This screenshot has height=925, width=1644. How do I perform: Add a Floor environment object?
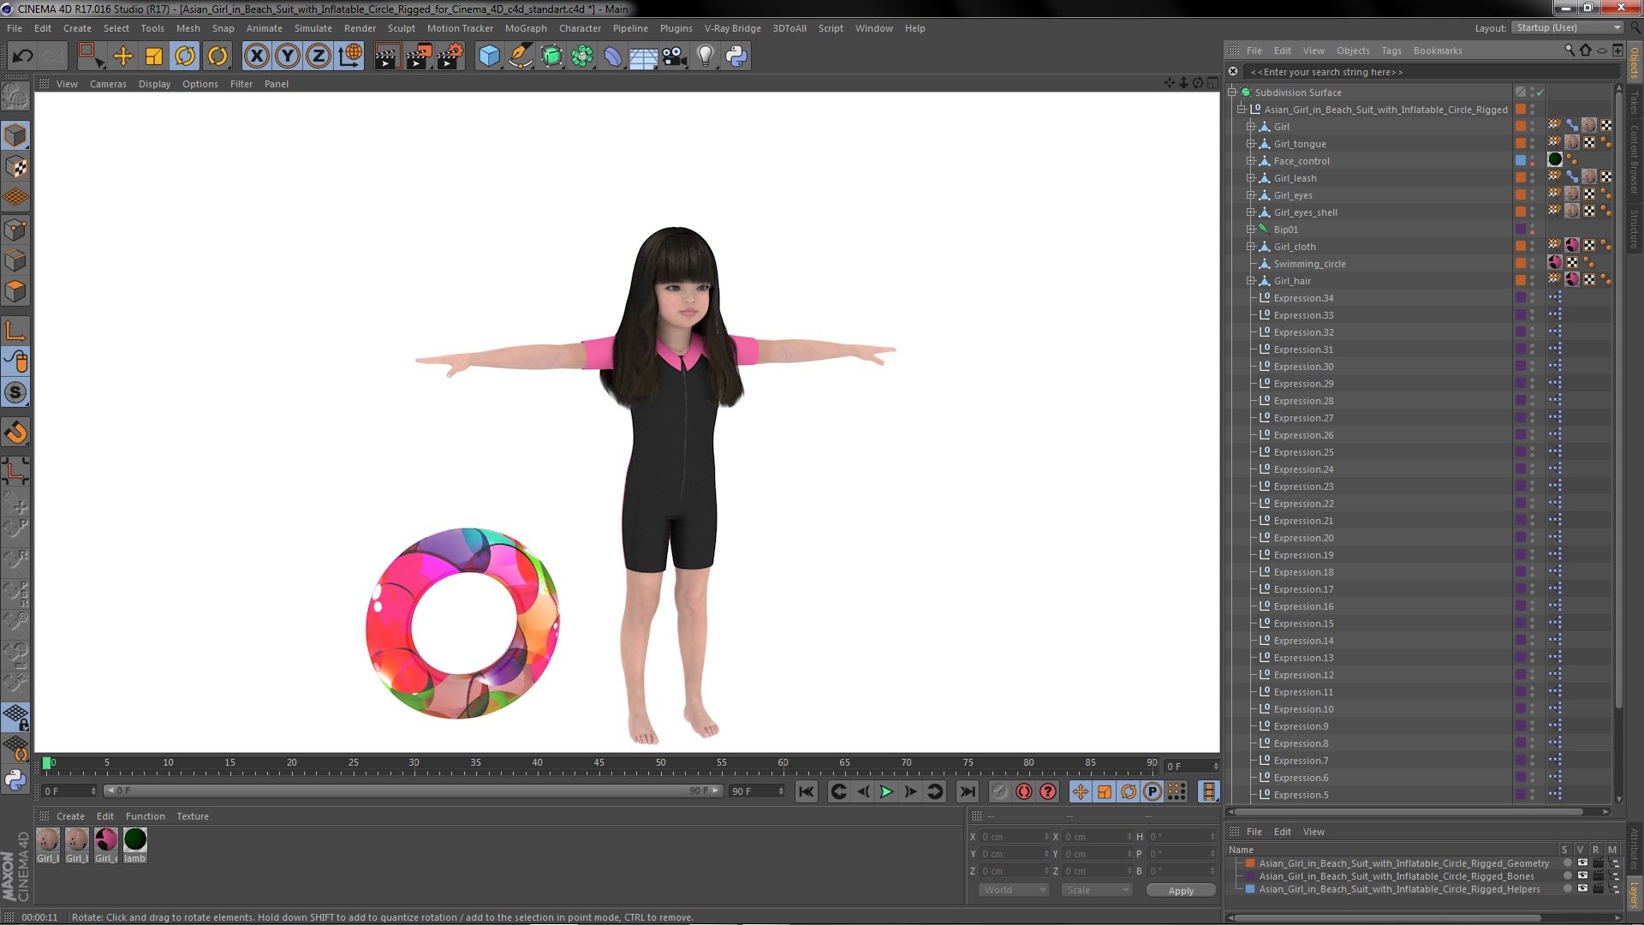644,57
